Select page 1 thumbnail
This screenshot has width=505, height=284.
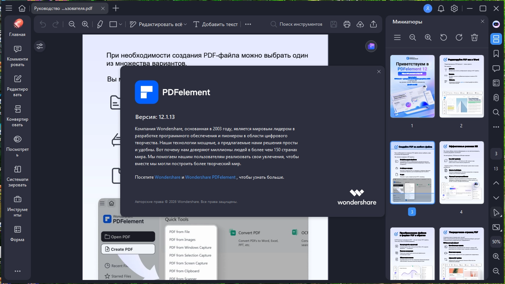tap(412, 86)
